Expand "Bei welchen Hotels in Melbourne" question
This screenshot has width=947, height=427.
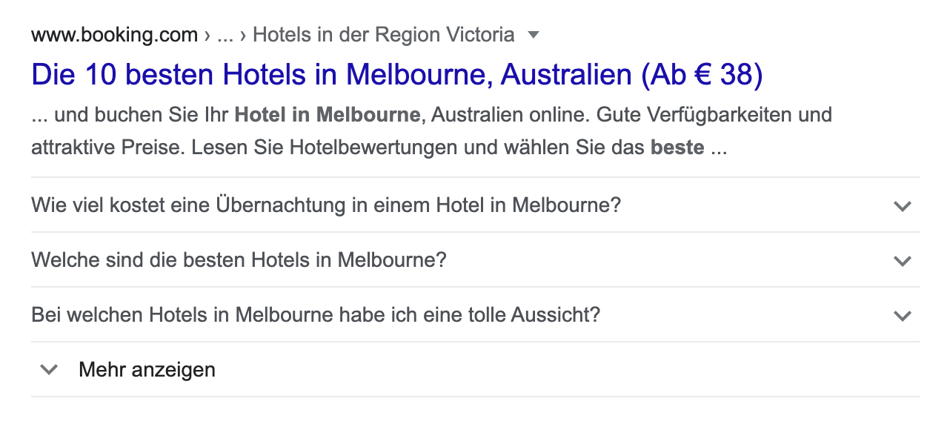tap(315, 315)
